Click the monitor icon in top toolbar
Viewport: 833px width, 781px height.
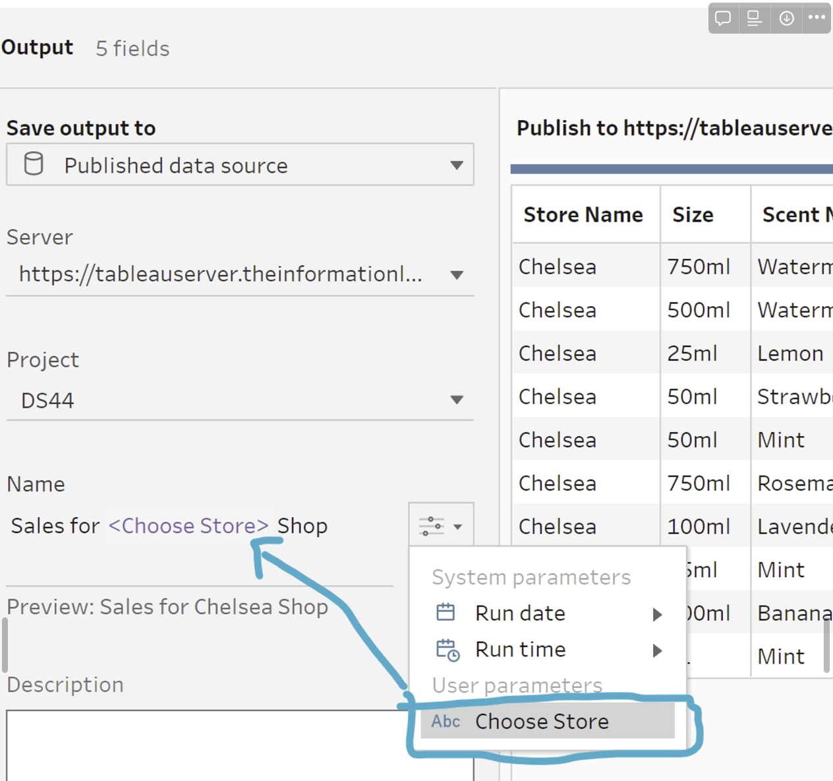click(x=755, y=18)
